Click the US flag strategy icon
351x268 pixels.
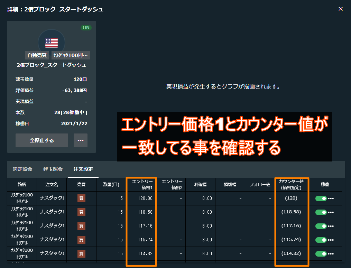(52, 43)
